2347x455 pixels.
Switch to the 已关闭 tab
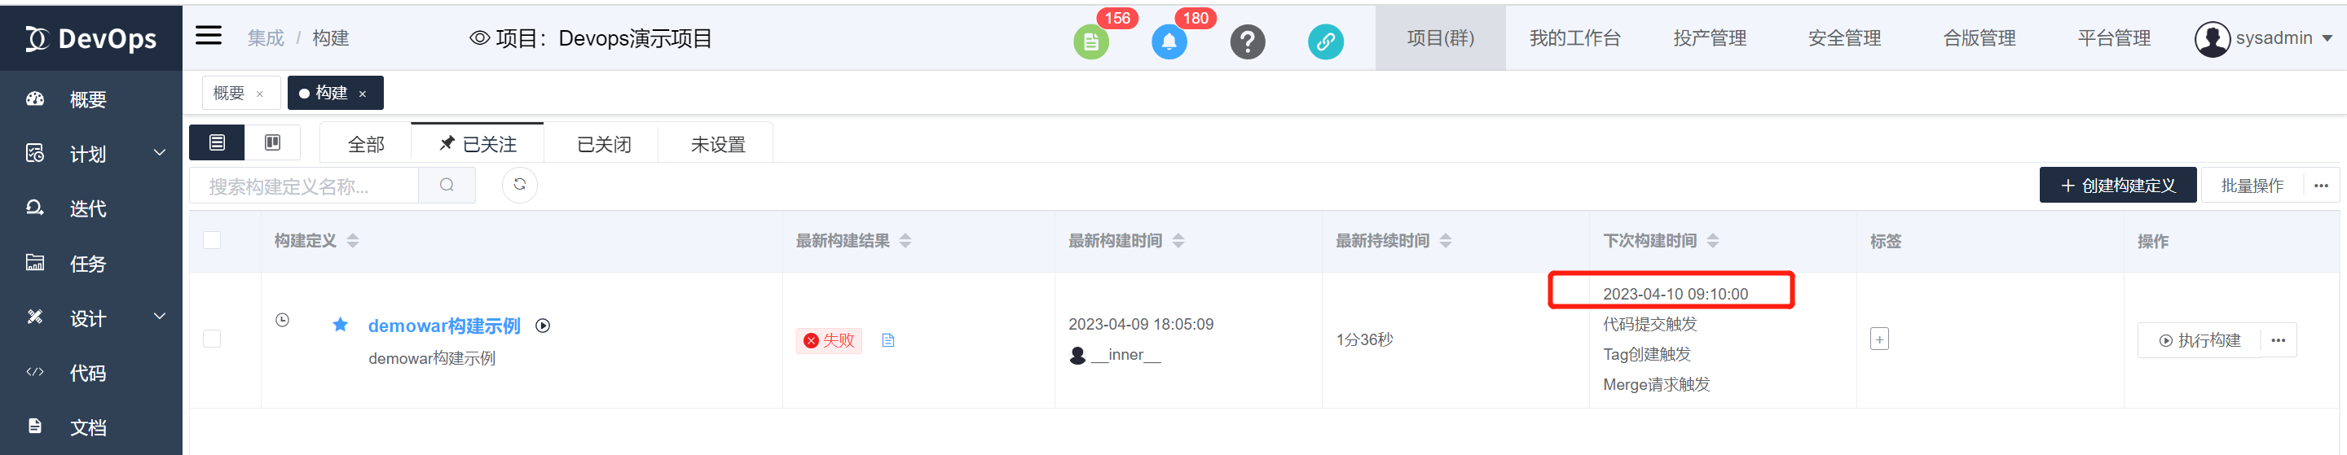(x=603, y=145)
